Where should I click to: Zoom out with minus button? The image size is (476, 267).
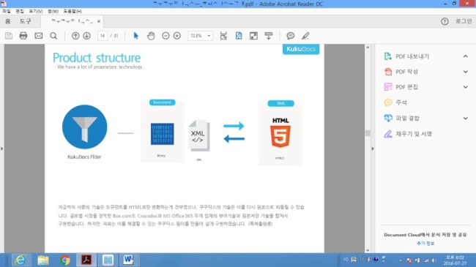[x=166, y=36]
